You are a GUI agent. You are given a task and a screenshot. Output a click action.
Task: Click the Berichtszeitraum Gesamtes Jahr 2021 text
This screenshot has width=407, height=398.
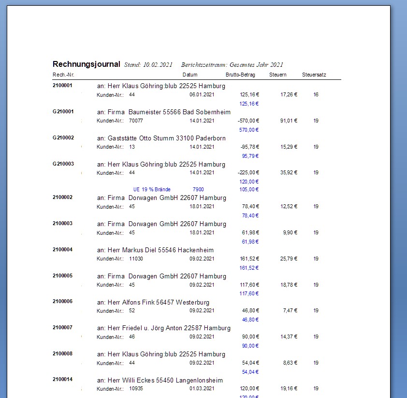(x=232, y=65)
